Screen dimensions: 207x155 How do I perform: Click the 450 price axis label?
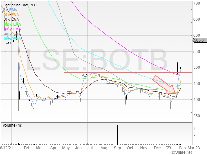tap(197, 84)
